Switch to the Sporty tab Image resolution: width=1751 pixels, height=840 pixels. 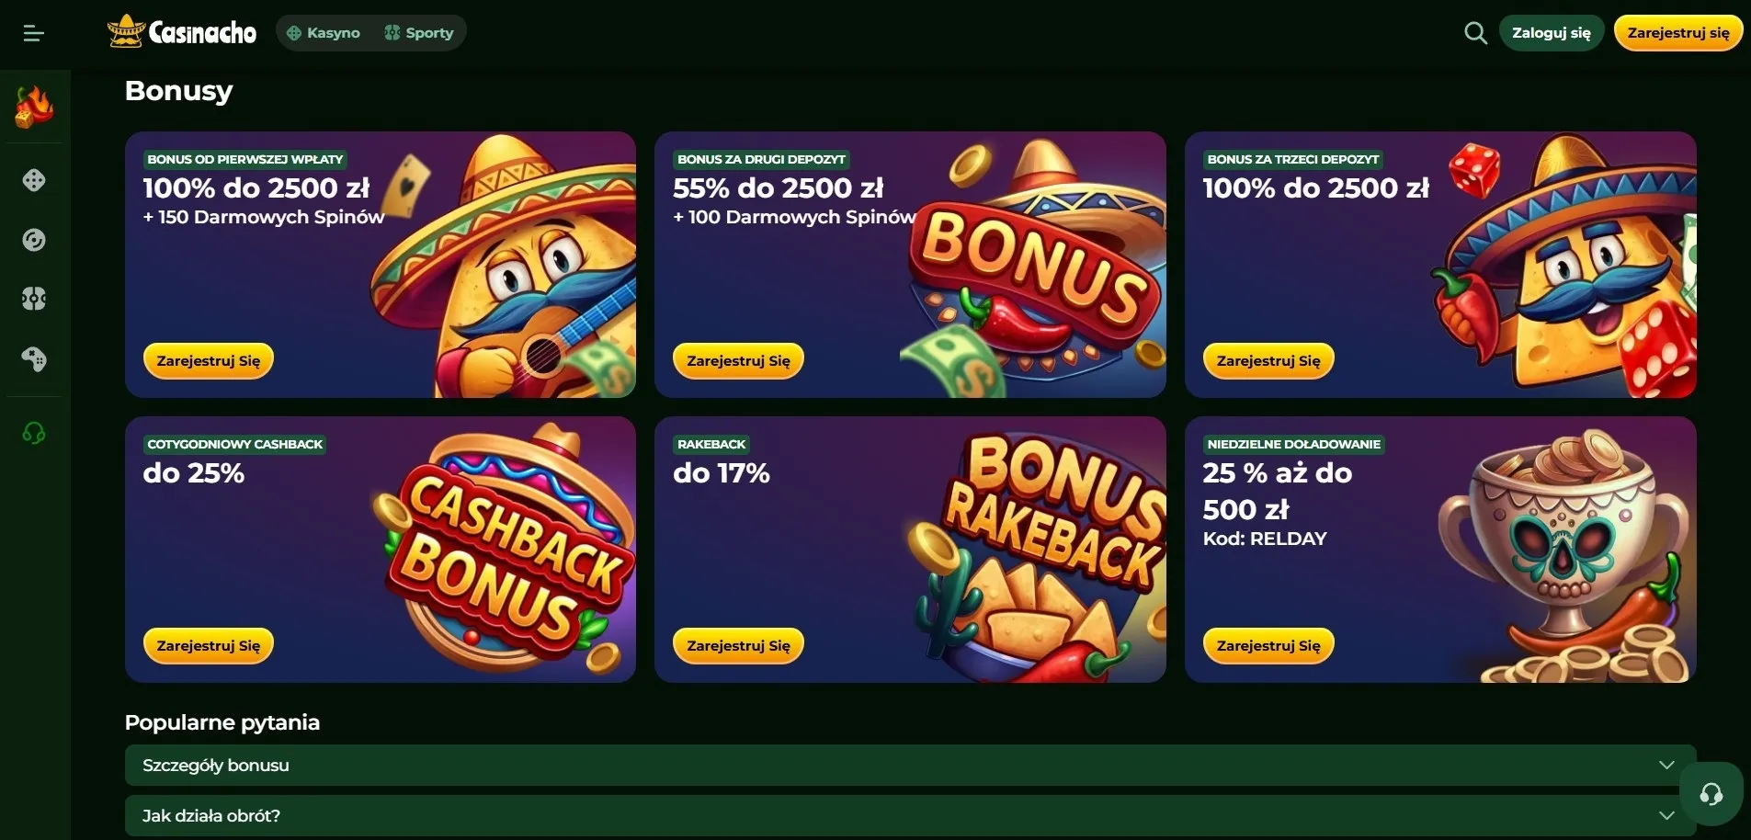[x=419, y=33]
